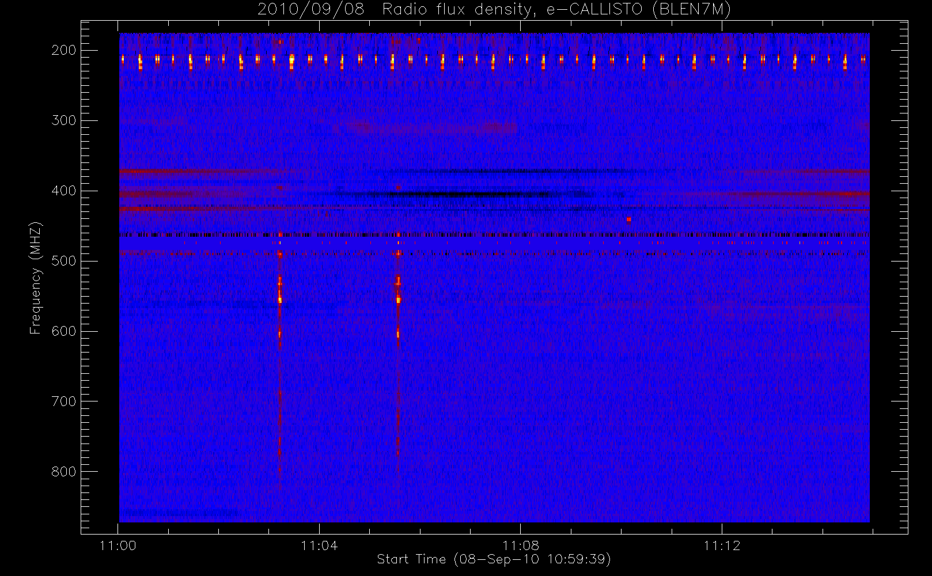Click the plot title "2010/09/08 Radio flux density, e-CALLISTO (BLEN7M)"
932x576 pixels.
click(494, 10)
